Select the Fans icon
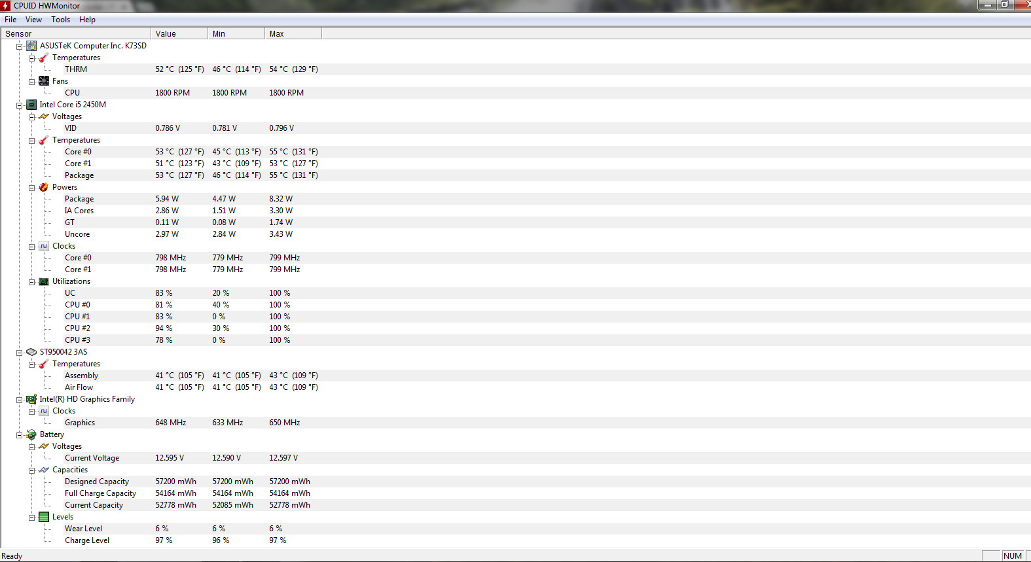 click(44, 81)
